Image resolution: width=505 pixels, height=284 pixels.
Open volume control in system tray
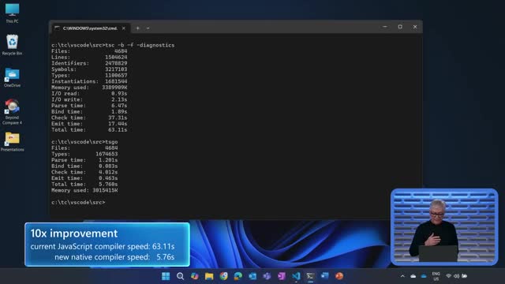pyautogui.click(x=456, y=276)
